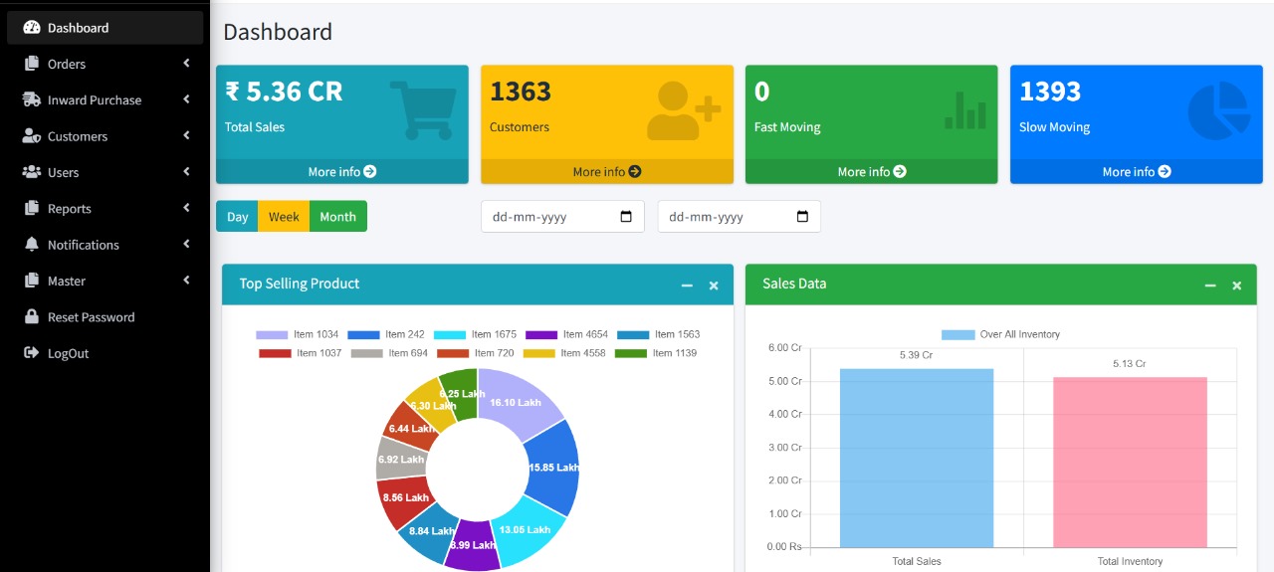Open the calendar picker on second date field
The width and height of the screenshot is (1274, 572).
coord(803,217)
